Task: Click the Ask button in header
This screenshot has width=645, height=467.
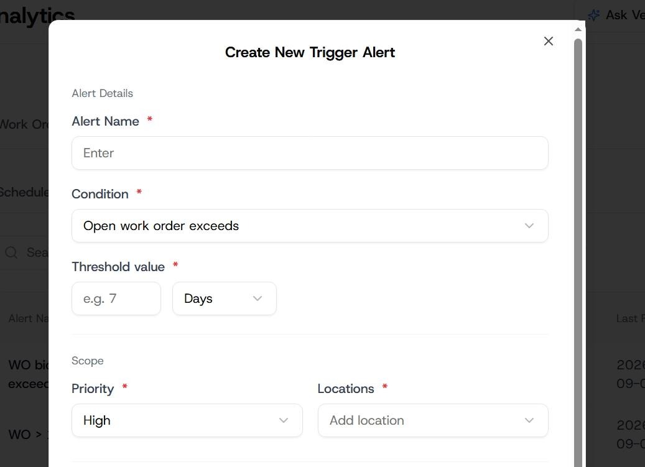Action: click(x=615, y=15)
